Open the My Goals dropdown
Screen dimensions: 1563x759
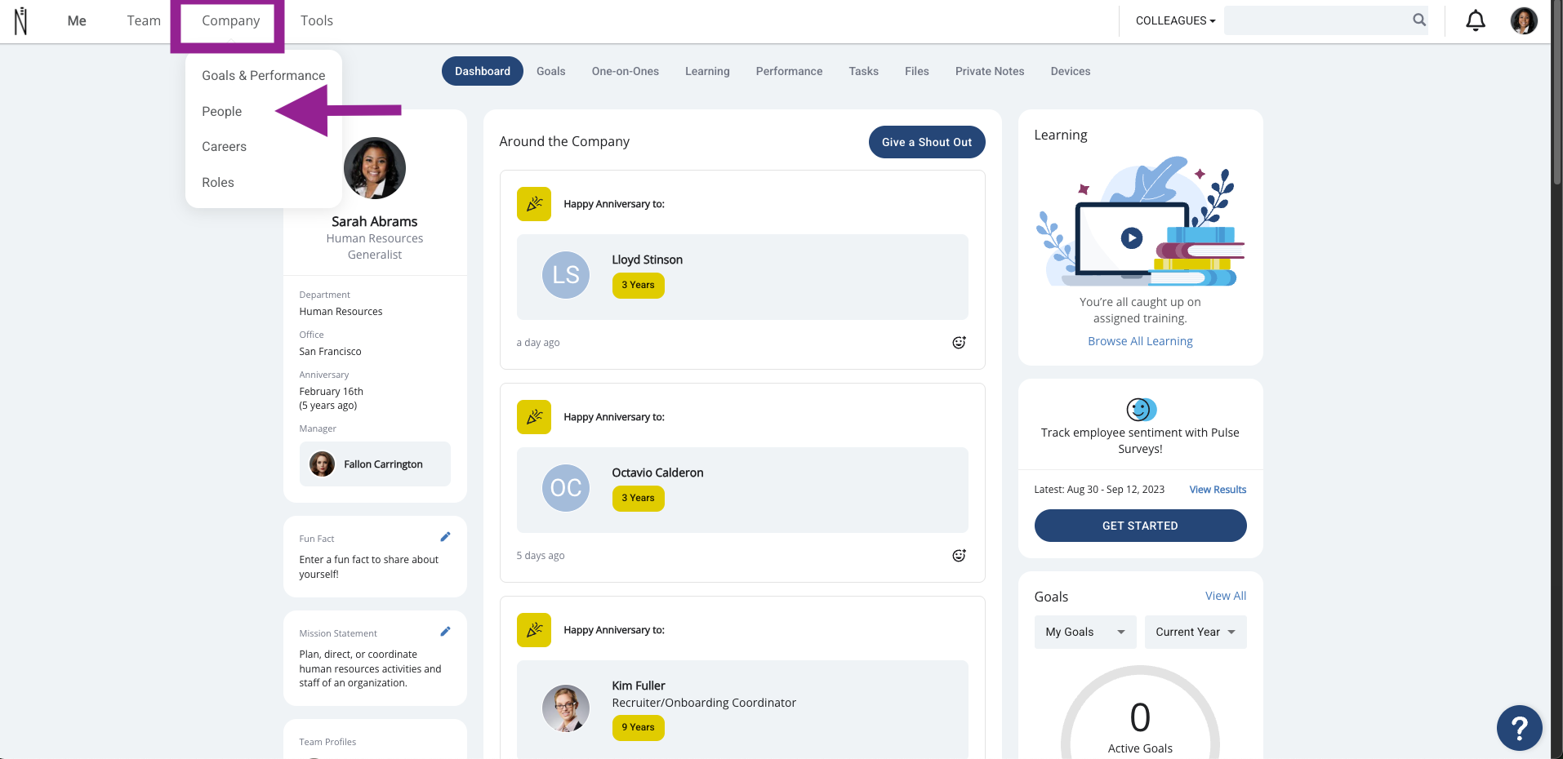(1084, 632)
